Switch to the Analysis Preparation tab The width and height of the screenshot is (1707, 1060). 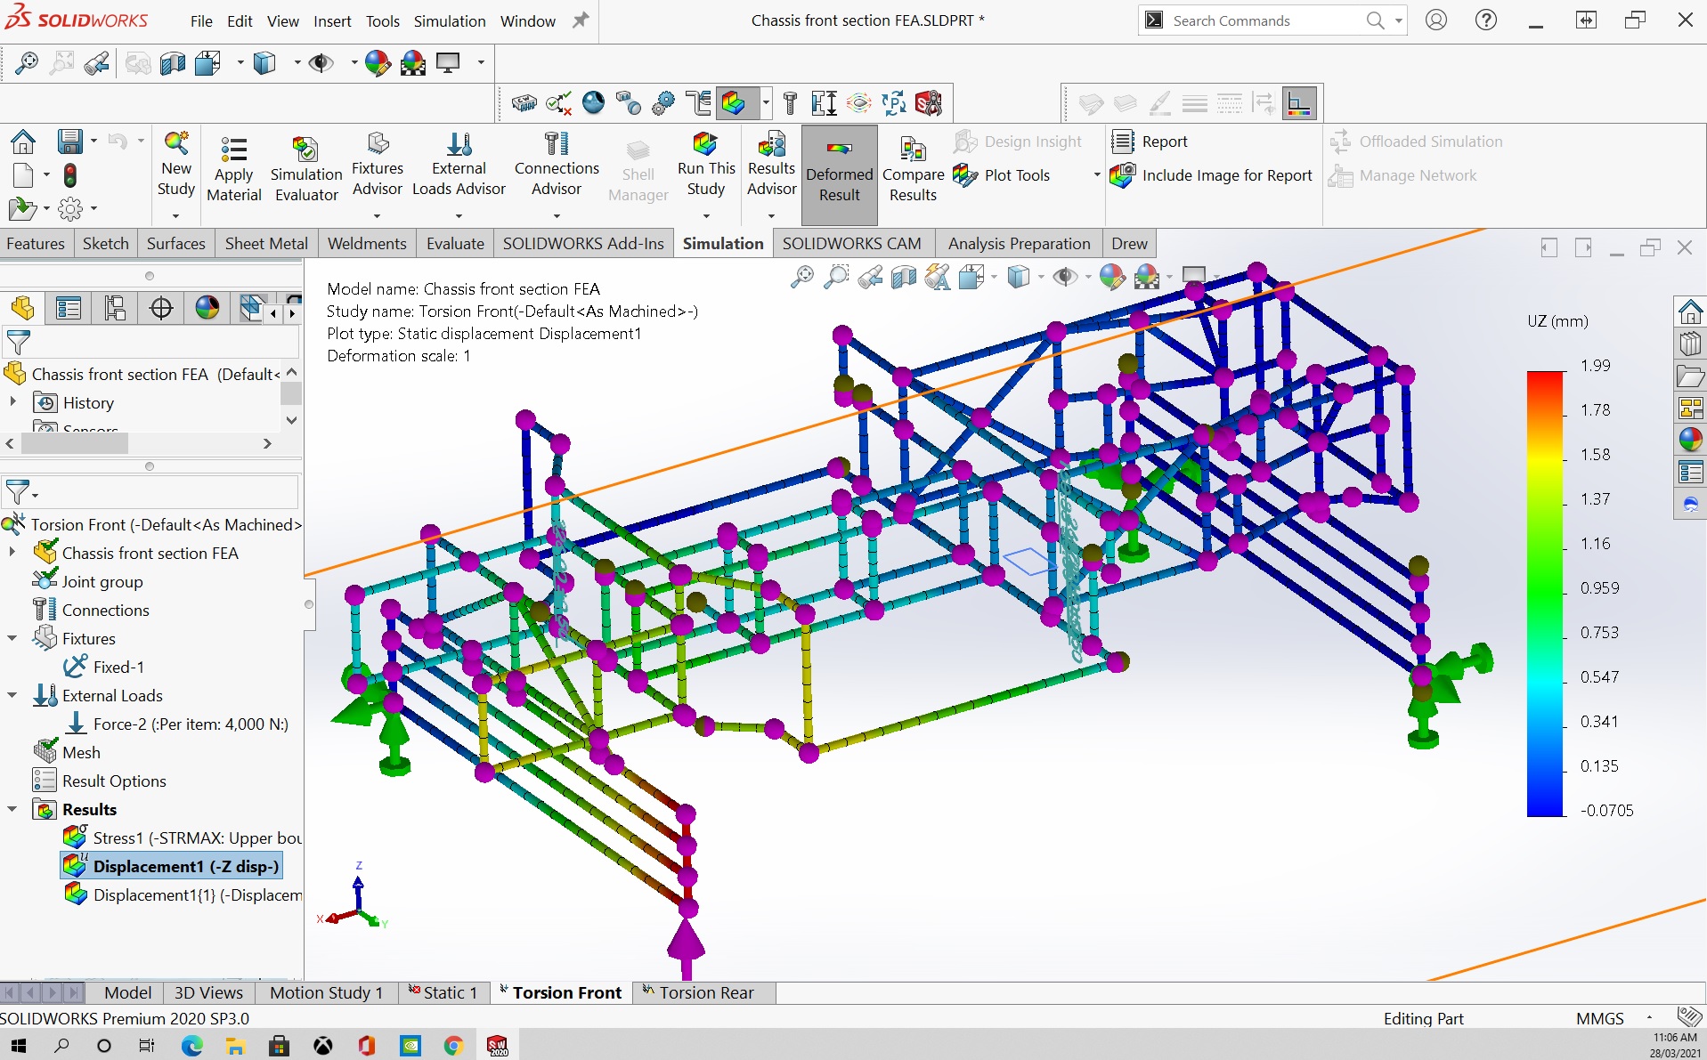[x=1019, y=244]
